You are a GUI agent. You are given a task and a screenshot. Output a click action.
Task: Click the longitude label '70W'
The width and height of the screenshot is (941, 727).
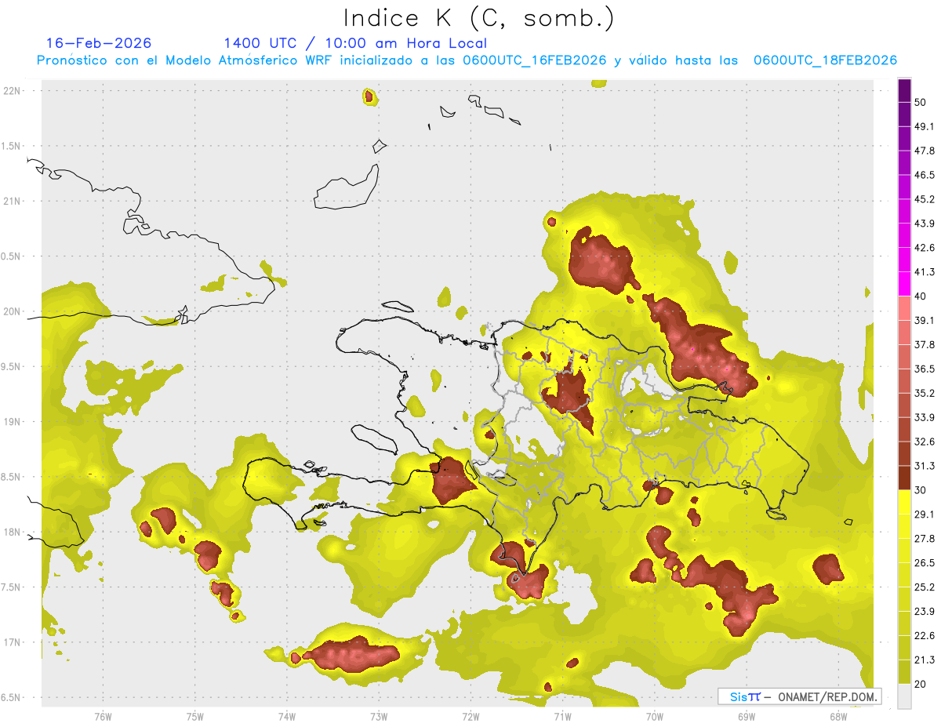click(x=654, y=717)
